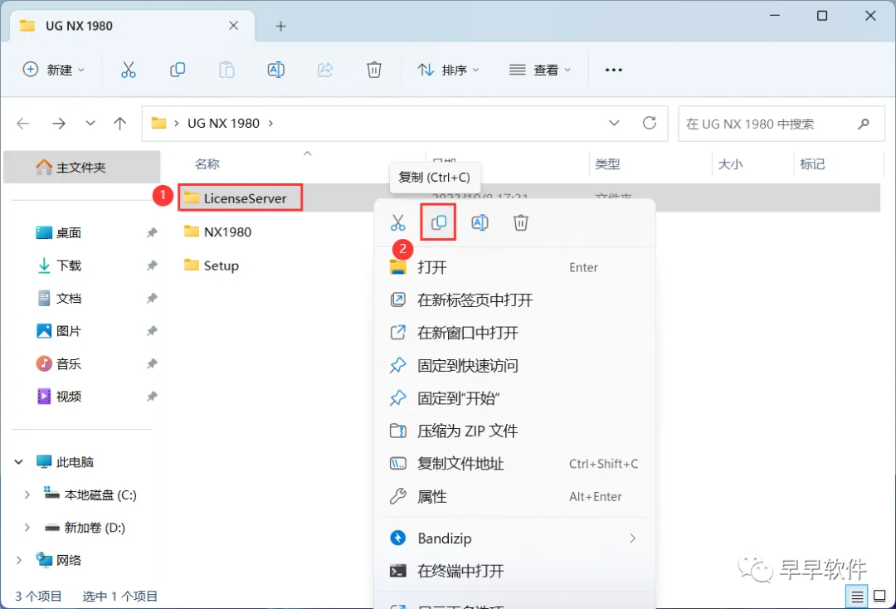Click the Paste icon in the top toolbar

pyautogui.click(x=226, y=70)
